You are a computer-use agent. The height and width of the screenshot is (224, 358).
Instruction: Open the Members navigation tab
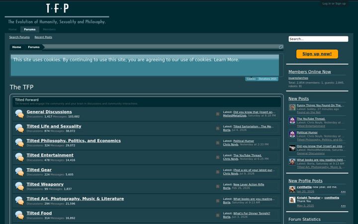pyautogui.click(x=49, y=29)
